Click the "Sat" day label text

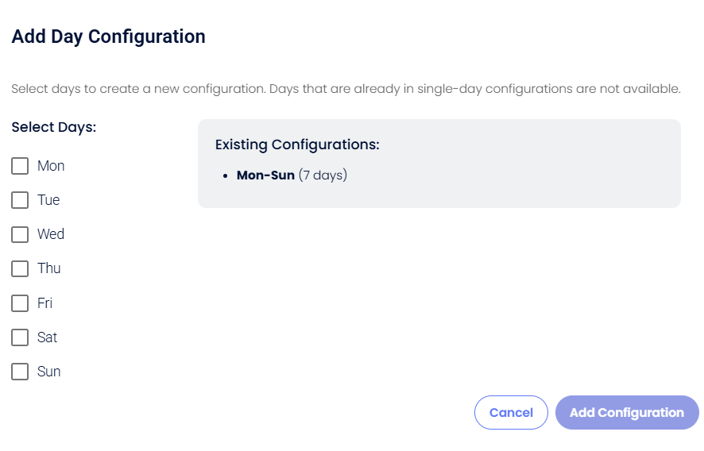(48, 337)
